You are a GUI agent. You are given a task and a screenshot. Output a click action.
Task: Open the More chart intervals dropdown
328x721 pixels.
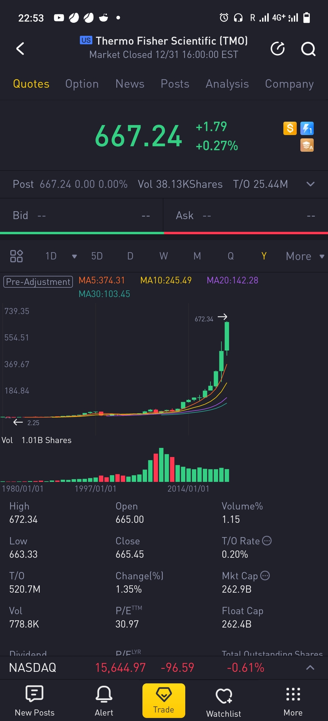click(305, 256)
